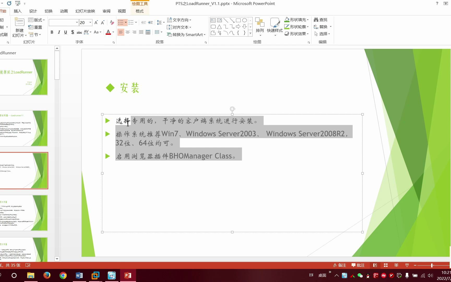Click the zoom slider handle
451x282 pixels.
432,265
